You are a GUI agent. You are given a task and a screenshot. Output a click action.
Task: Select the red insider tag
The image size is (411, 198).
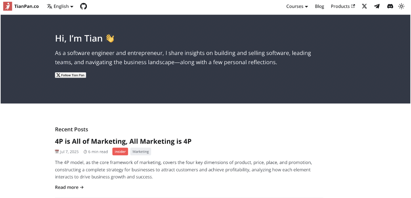120,151
